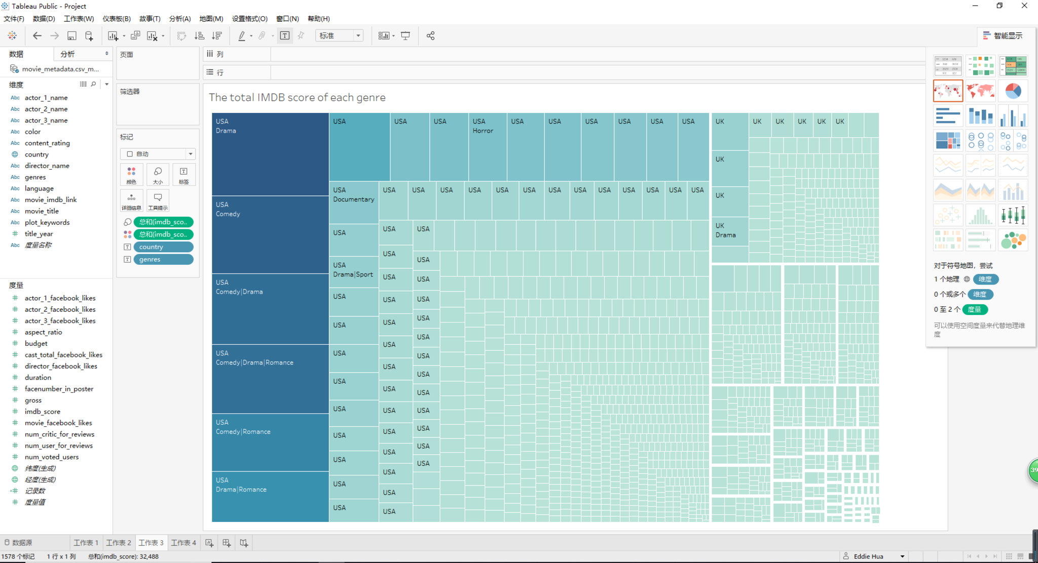
Task: Click the save workbook icon
Action: [71, 35]
